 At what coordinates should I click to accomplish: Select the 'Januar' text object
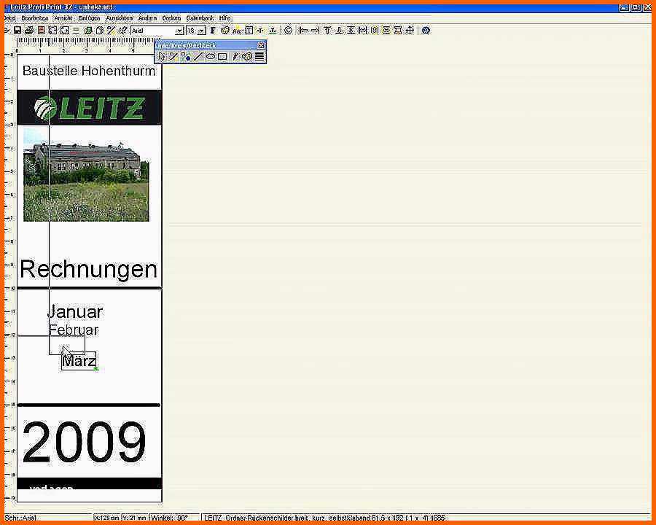(x=75, y=311)
